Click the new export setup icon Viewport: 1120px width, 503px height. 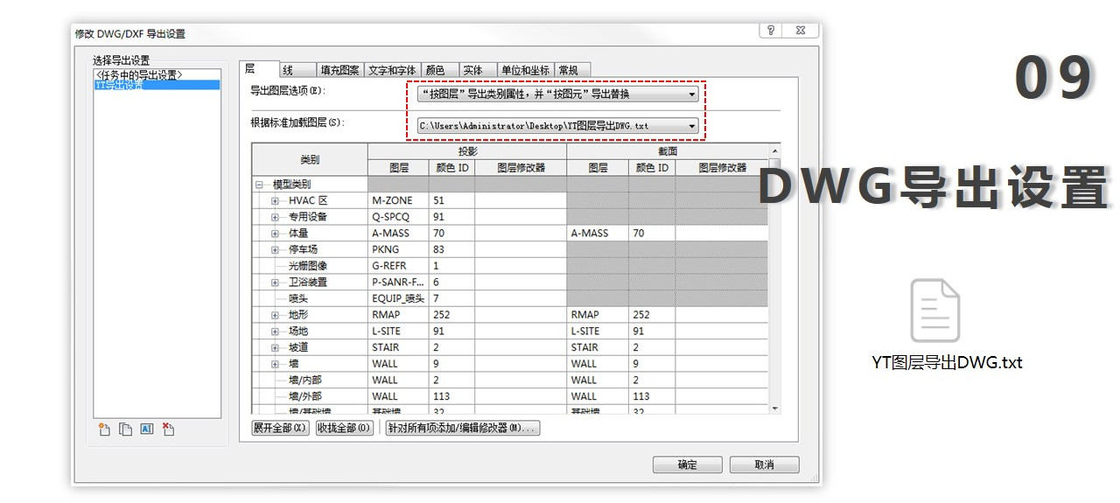[x=103, y=429]
